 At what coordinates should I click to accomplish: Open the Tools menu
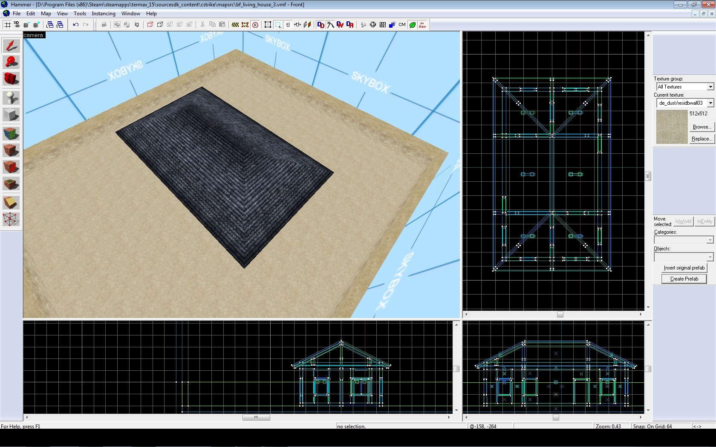[80, 14]
